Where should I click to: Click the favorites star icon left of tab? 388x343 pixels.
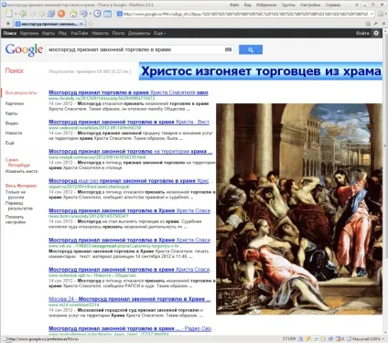click(8, 24)
